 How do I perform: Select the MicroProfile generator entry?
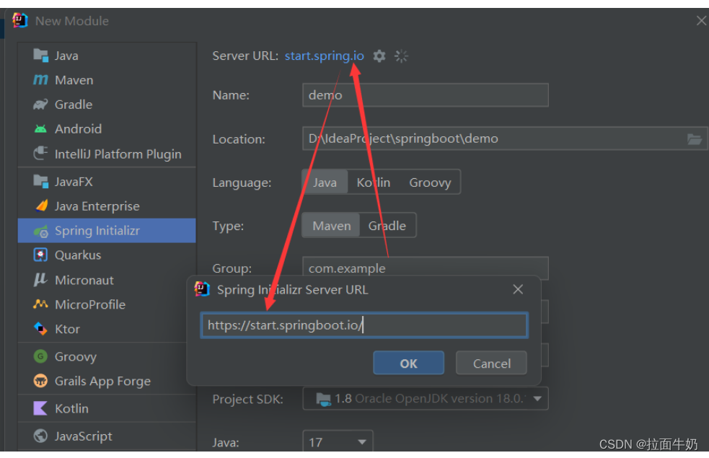[x=107, y=304]
